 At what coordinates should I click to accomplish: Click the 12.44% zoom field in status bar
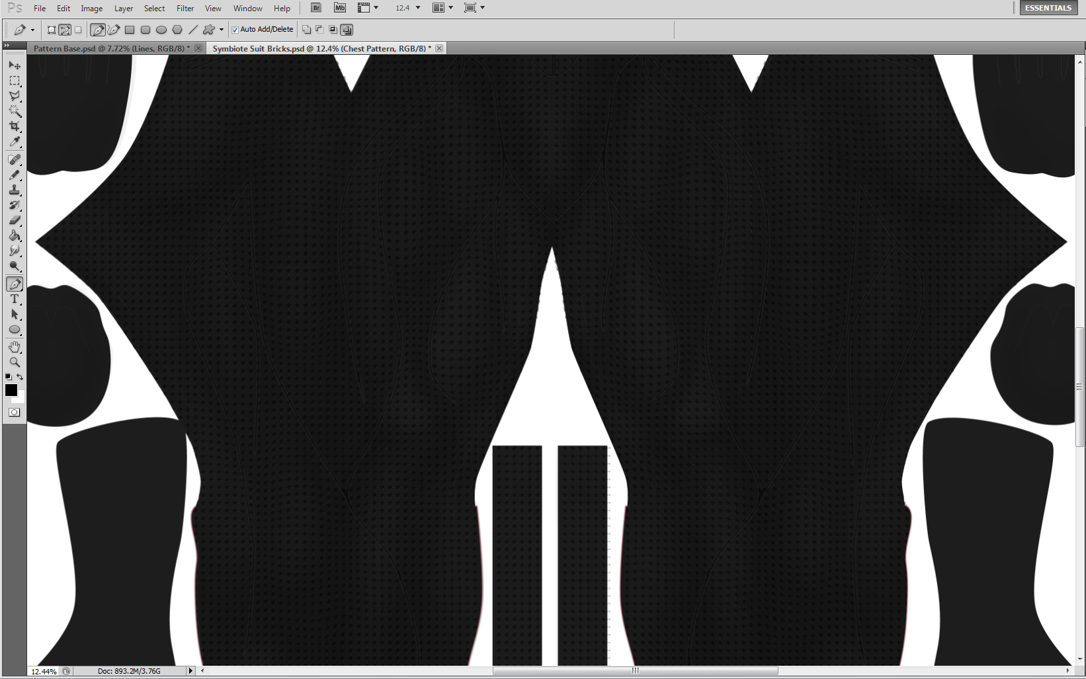pos(44,671)
